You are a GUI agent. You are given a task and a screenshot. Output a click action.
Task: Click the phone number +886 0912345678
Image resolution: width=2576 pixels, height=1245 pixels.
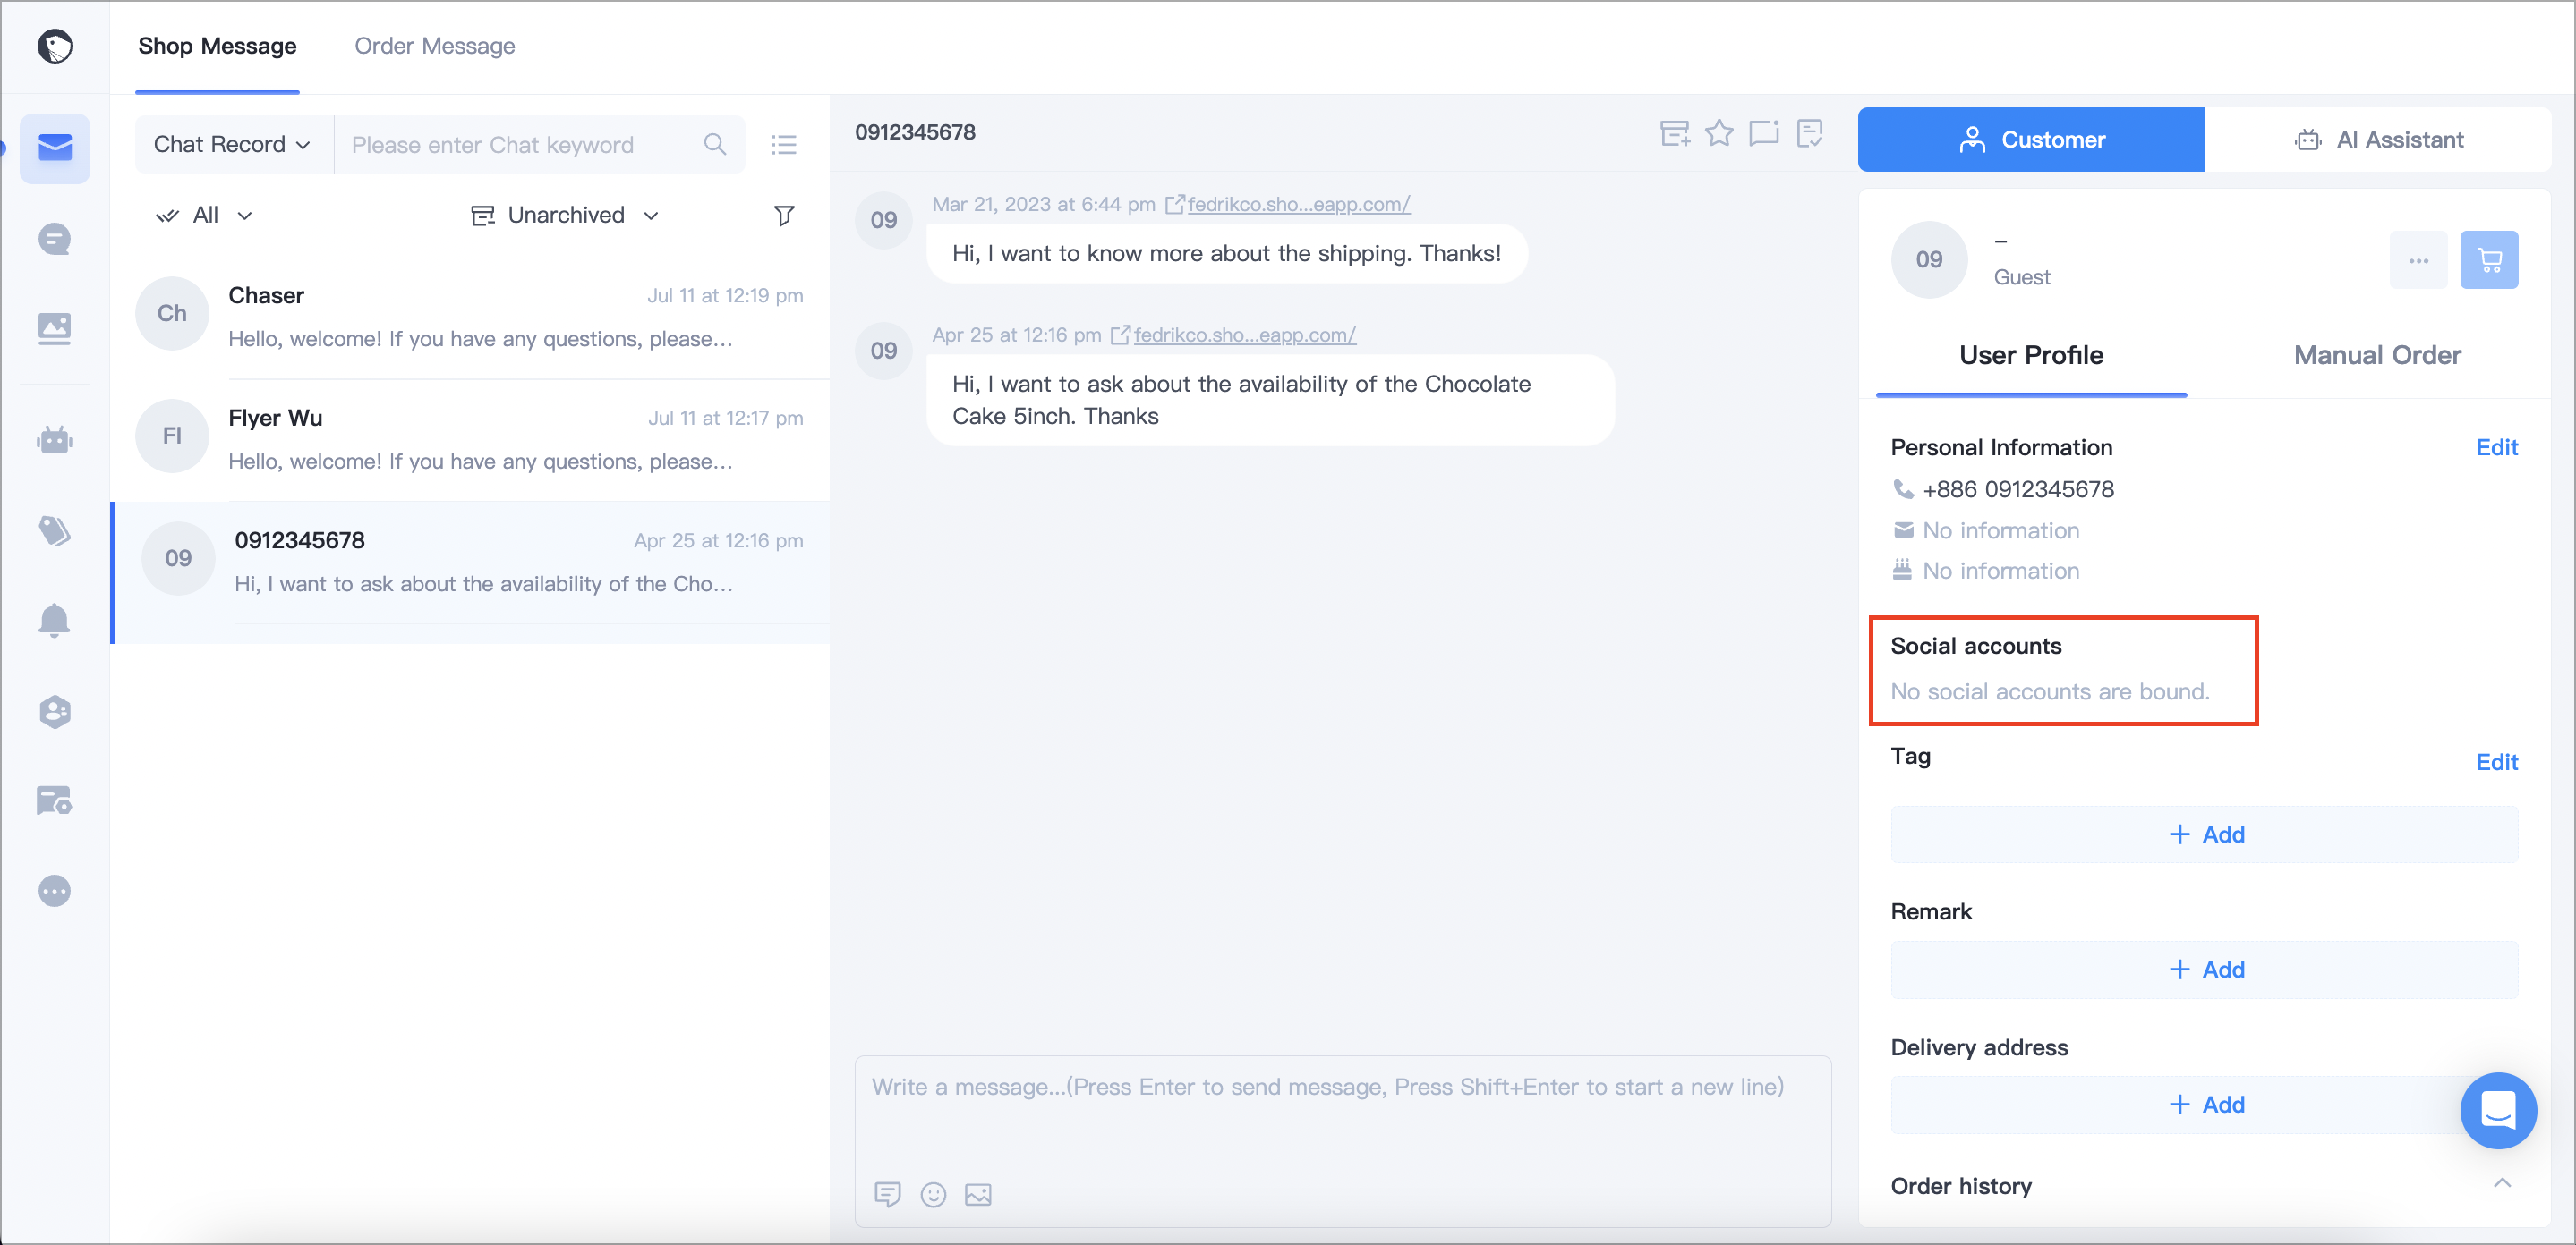click(x=2017, y=489)
